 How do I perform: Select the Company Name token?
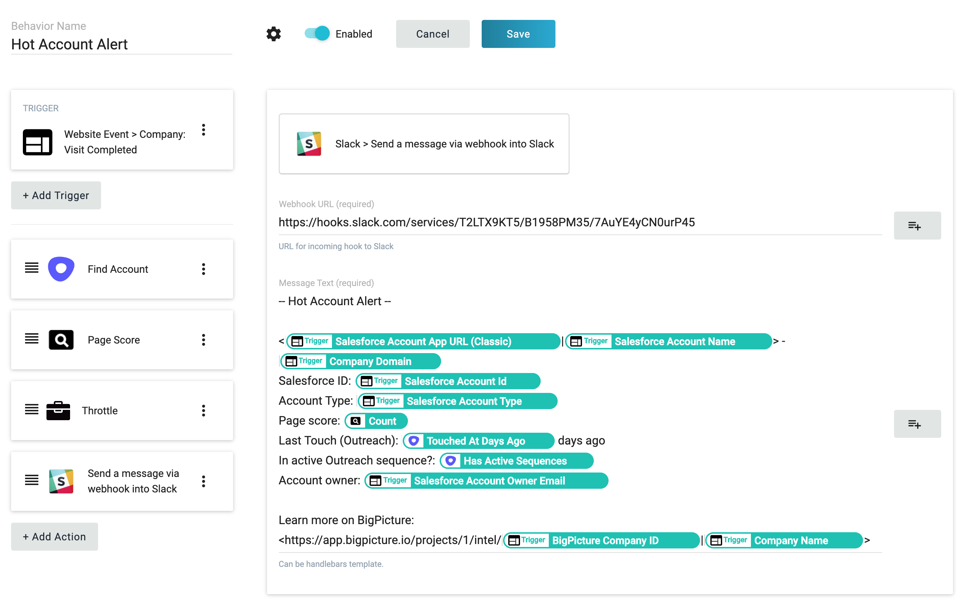(x=784, y=541)
